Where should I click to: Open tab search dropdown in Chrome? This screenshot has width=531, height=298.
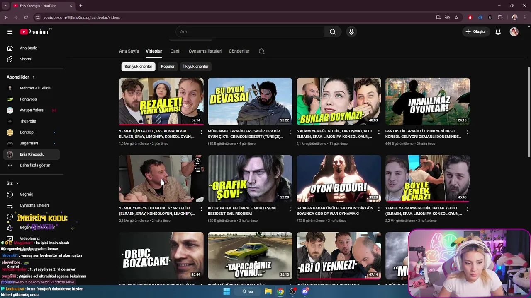pyautogui.click(x=5, y=5)
